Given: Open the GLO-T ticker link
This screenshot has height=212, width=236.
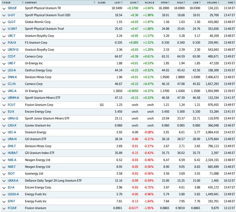Looking at the screenshot, I should 12,22.
